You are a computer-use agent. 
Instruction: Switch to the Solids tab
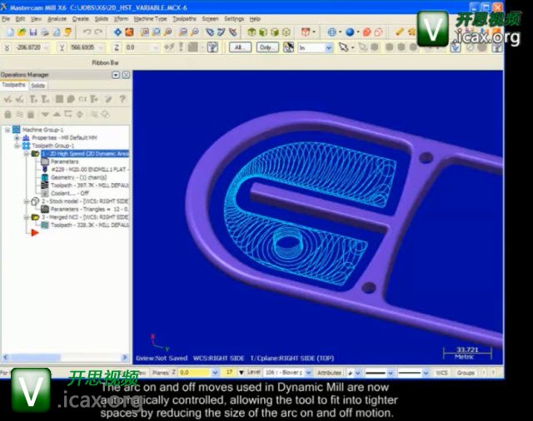pyautogui.click(x=38, y=85)
